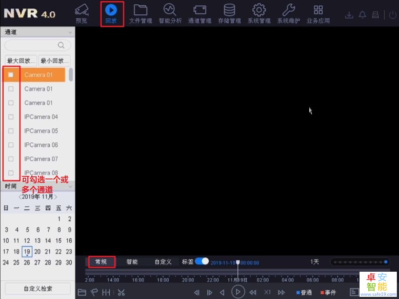
Task: Open 文件管理 (File Management)
Action: click(x=141, y=13)
